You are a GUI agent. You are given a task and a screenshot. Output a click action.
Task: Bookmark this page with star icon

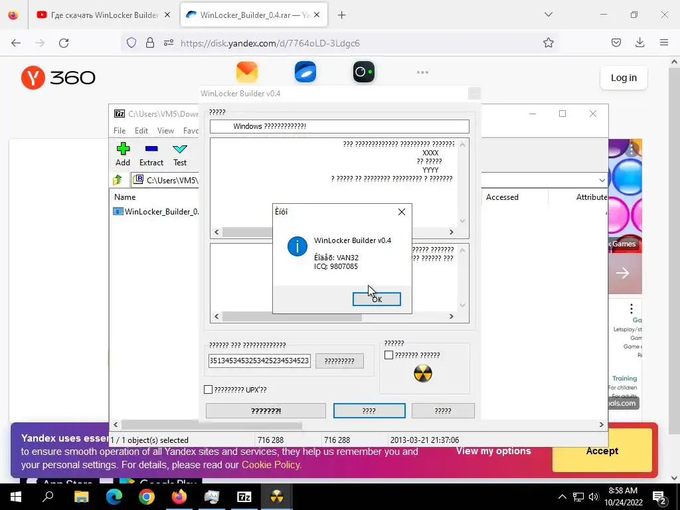click(548, 42)
